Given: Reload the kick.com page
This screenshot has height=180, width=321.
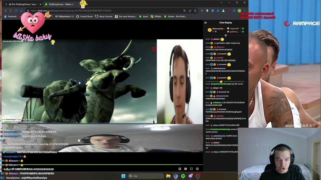Looking at the screenshot, I should point(16,11).
